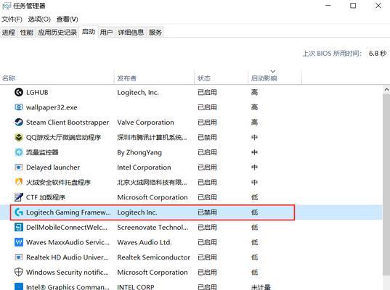Switch to the 性能 tab
The height and width of the screenshot is (290, 390).
[x=27, y=33]
